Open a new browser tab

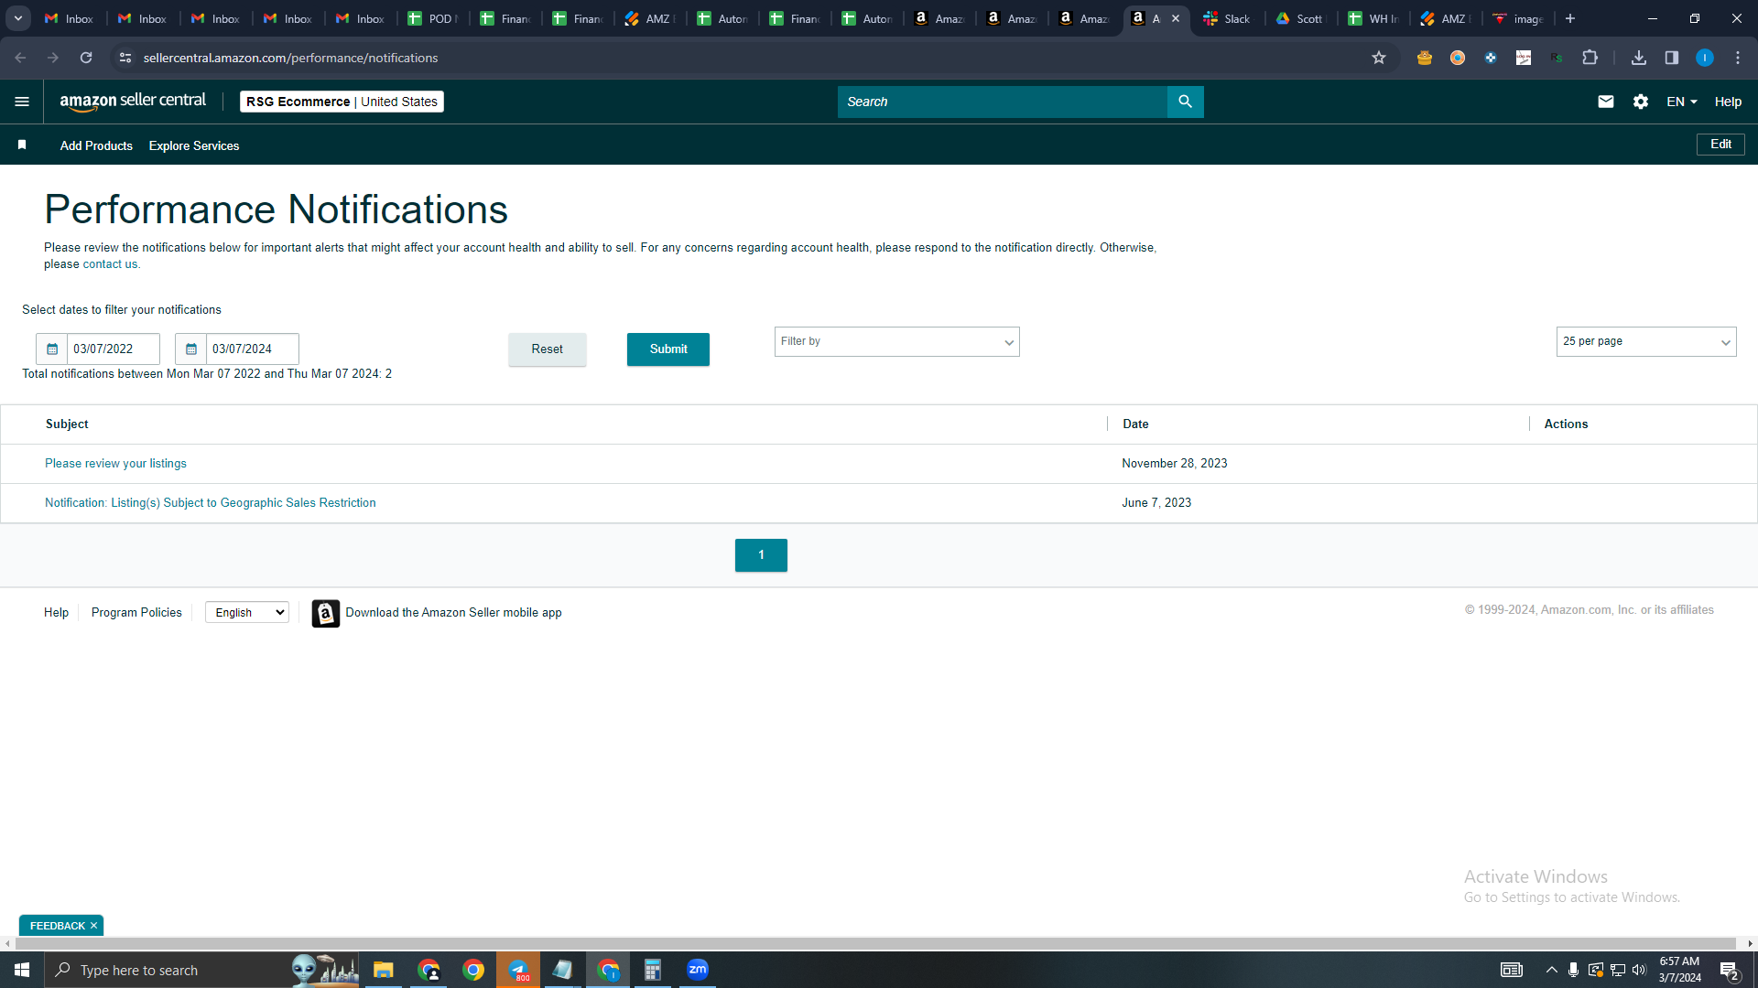pyautogui.click(x=1569, y=18)
